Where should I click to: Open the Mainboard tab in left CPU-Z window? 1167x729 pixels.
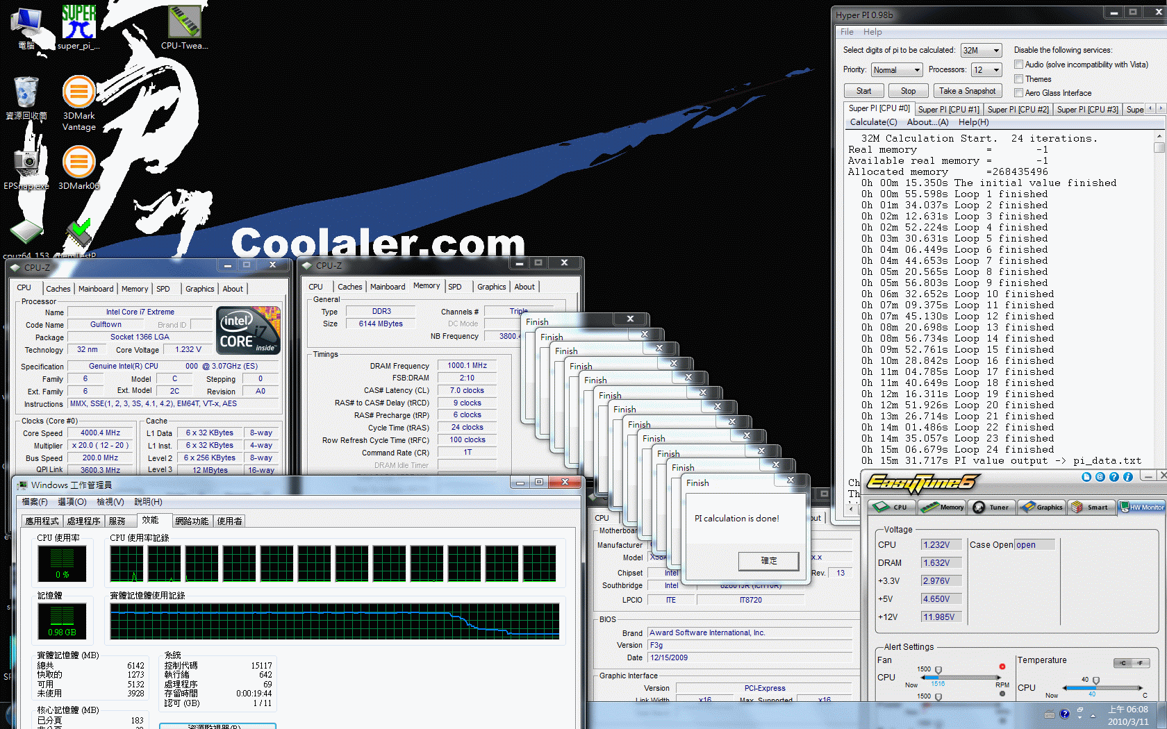96,289
